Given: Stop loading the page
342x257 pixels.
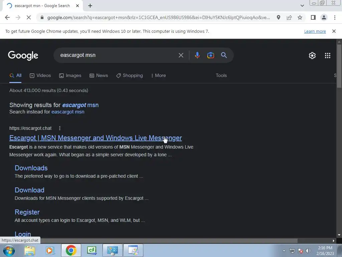Looking at the screenshot, I should pyautogui.click(x=29, y=17).
